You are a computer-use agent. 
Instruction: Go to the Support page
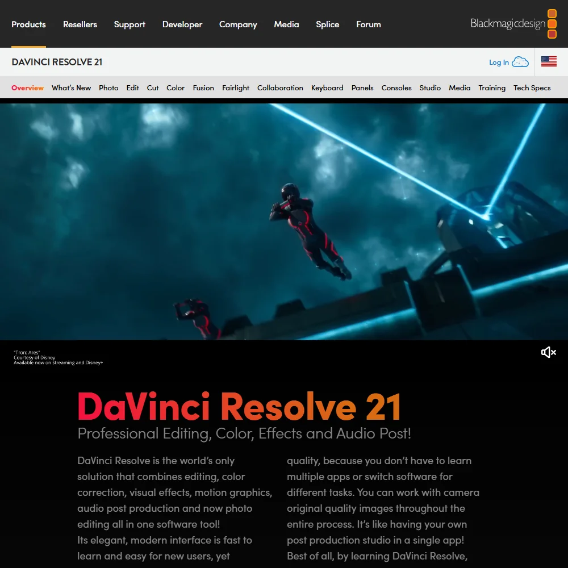pos(130,24)
